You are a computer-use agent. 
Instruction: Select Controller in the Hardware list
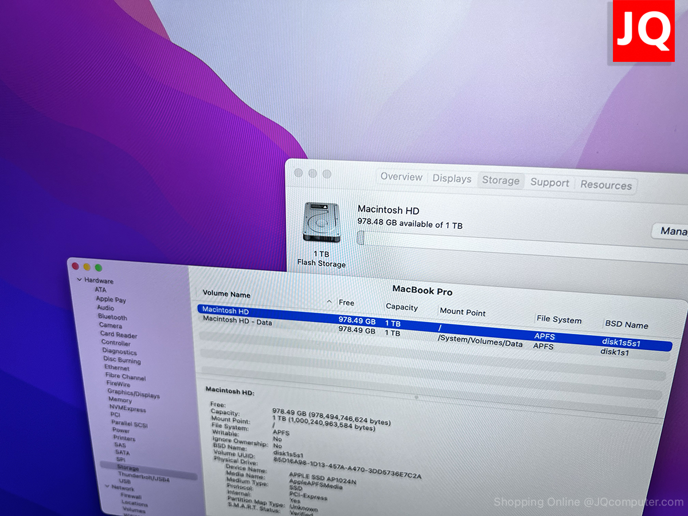116,343
